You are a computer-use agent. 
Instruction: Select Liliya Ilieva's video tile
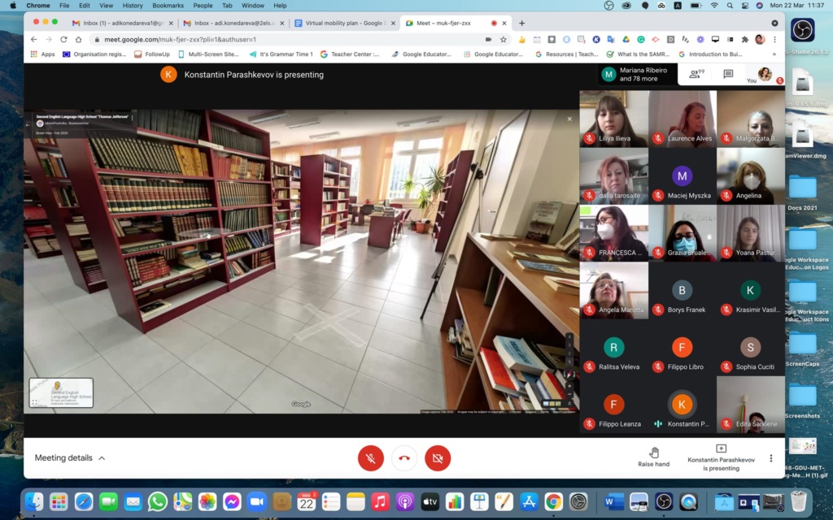point(613,119)
